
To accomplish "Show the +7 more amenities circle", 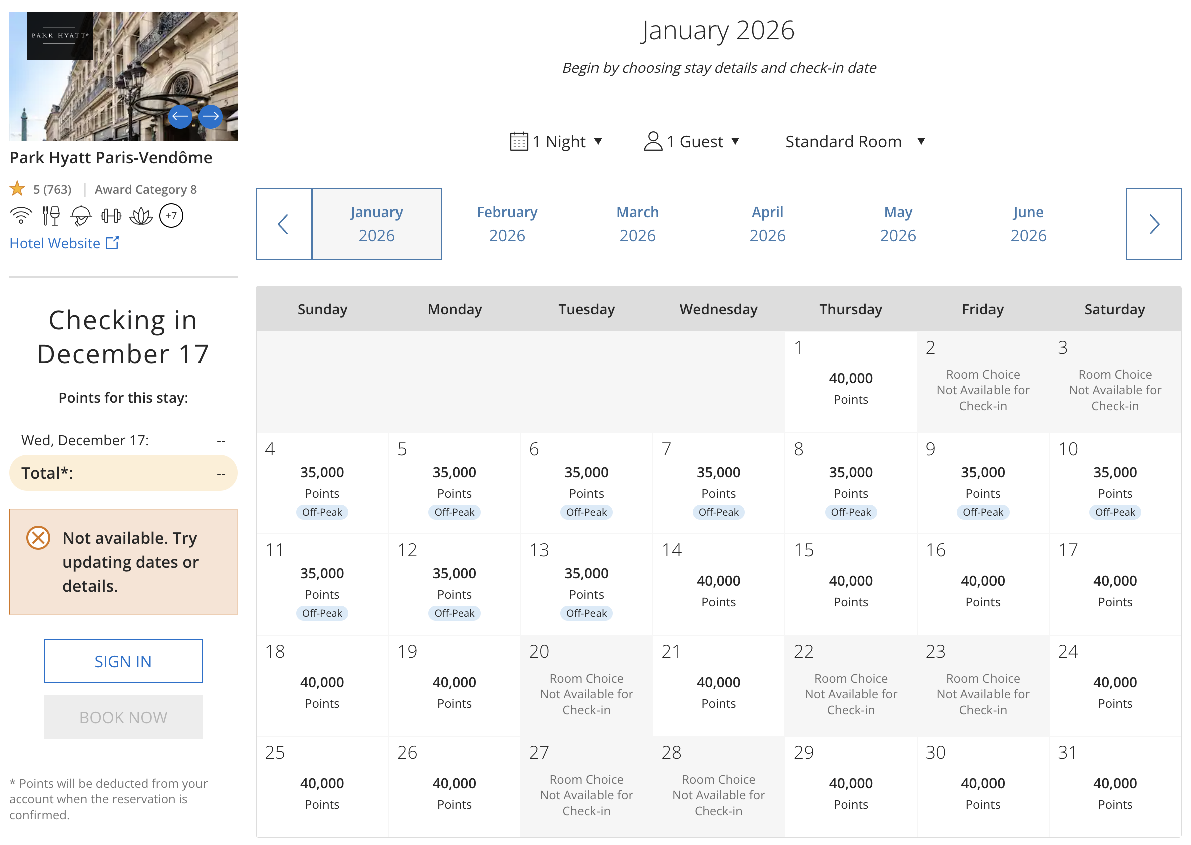I will pyautogui.click(x=171, y=216).
